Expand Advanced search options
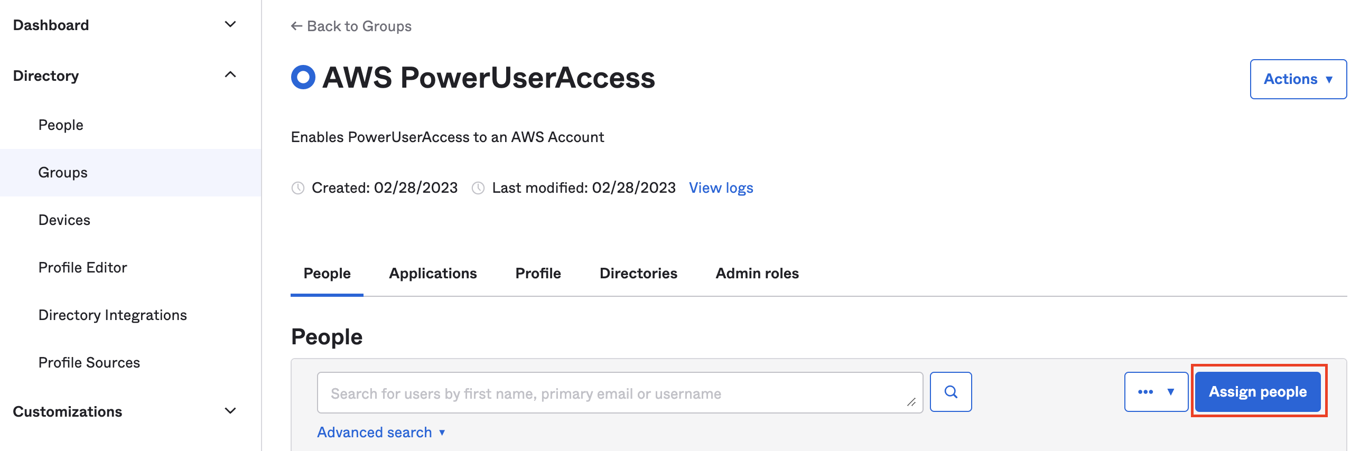The height and width of the screenshot is (451, 1360). tap(381, 432)
